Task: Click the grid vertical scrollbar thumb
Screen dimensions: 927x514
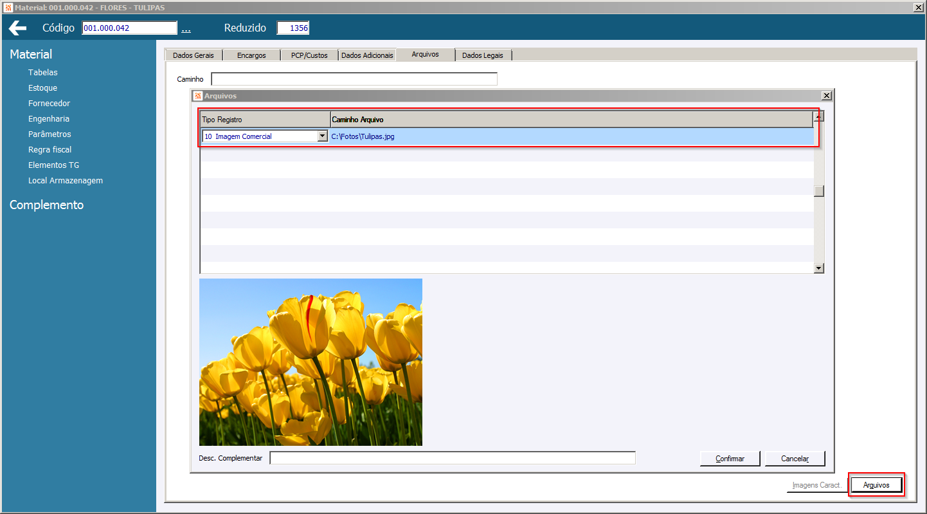Action: coord(819,191)
